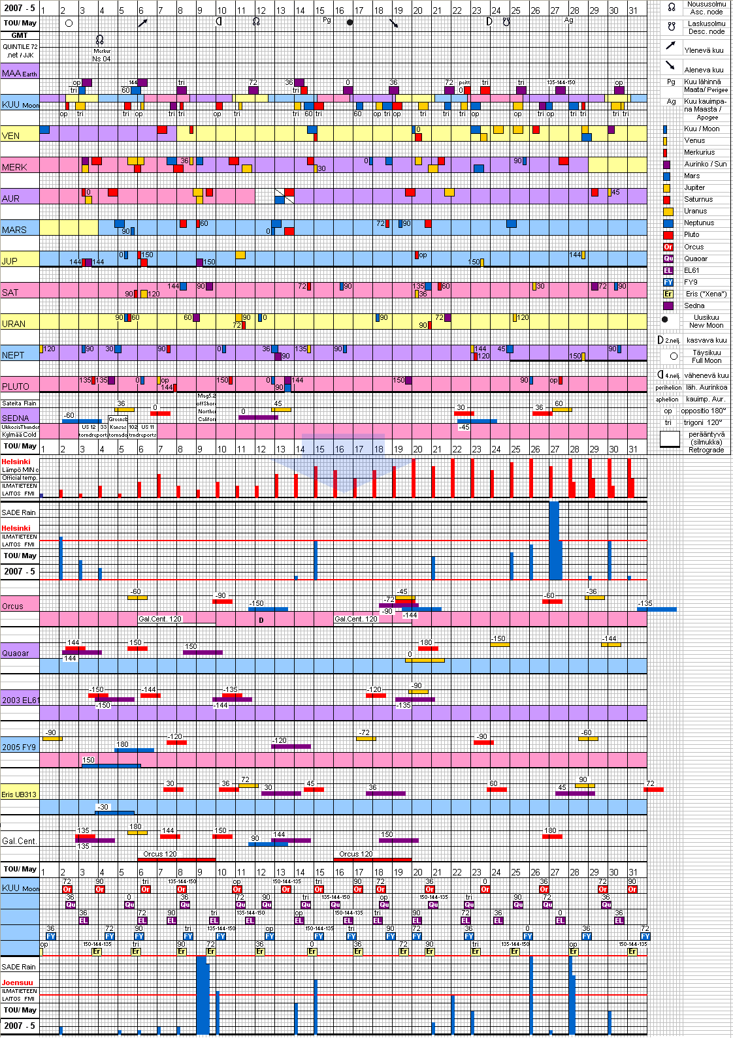Click the Orcus 'Or' legend badge

coord(668,247)
